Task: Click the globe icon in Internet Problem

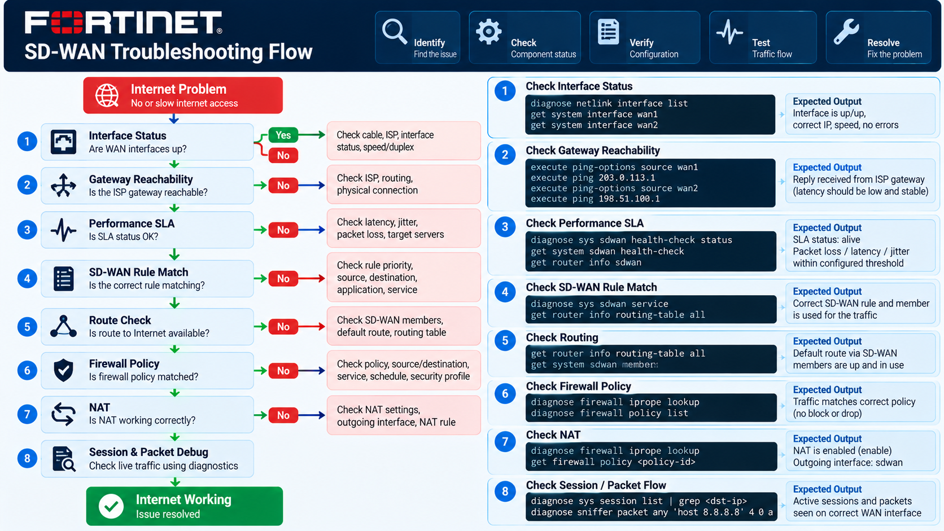Action: (x=107, y=95)
